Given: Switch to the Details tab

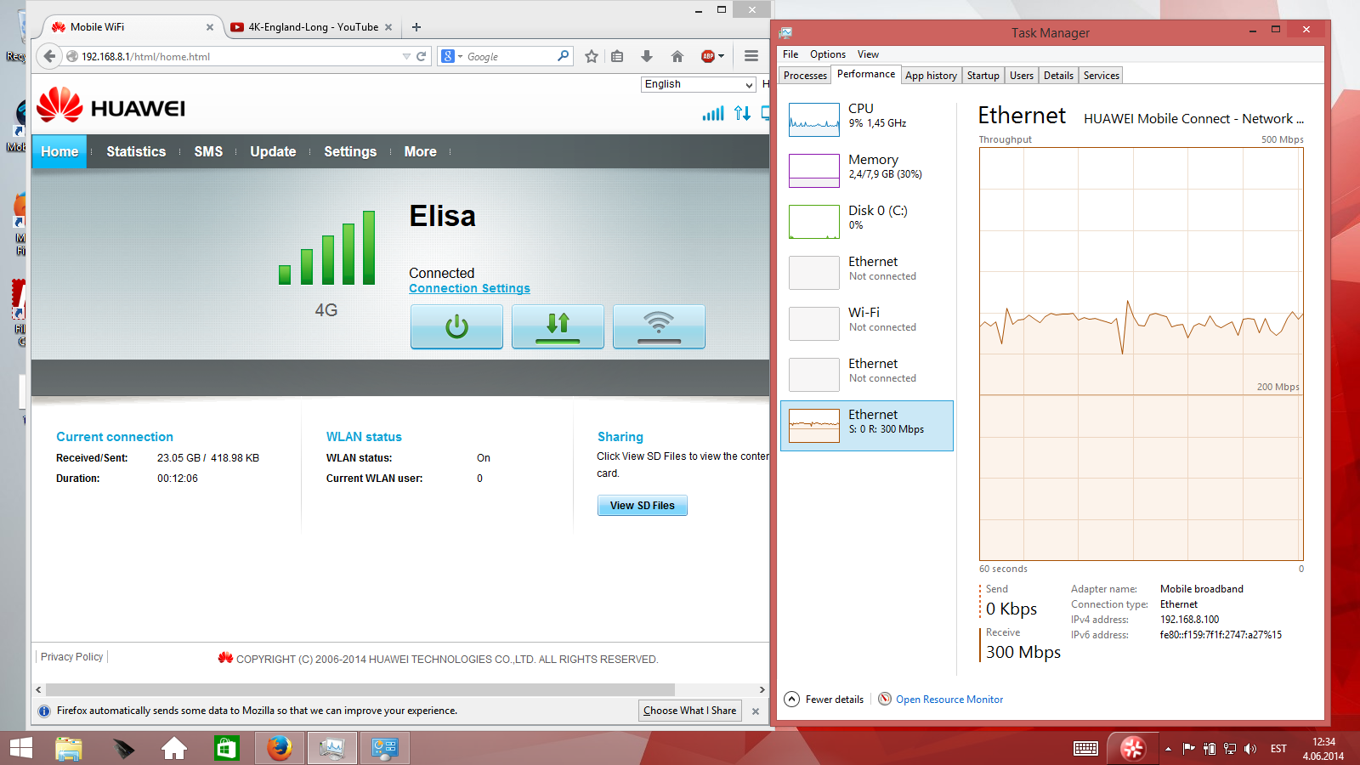Looking at the screenshot, I should pyautogui.click(x=1058, y=76).
